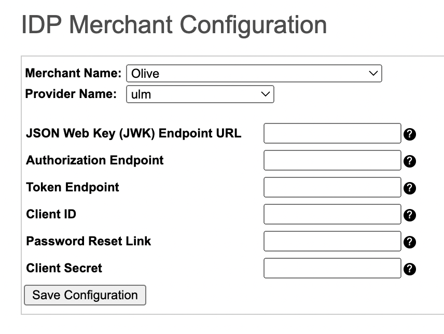Select the 'Provider Name:' label
Viewport: 444px width, 334px height.
point(71,94)
